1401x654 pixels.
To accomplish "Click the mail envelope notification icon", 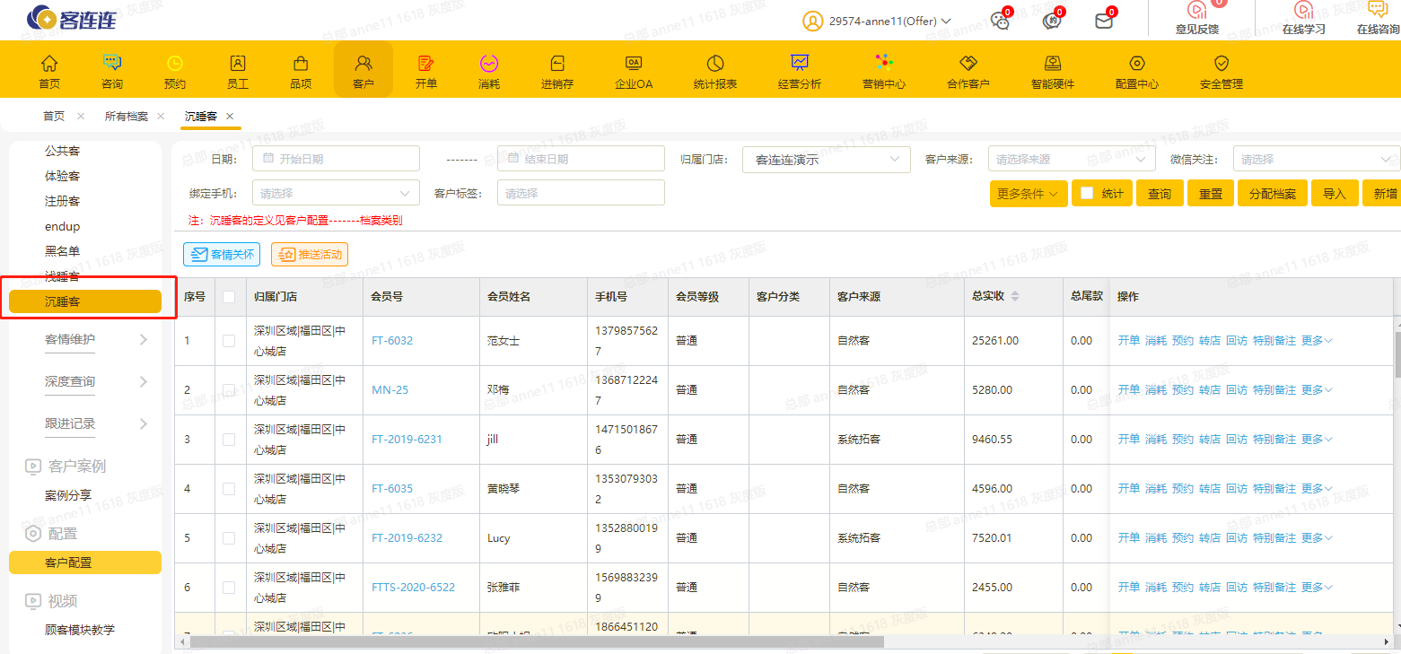I will [1104, 21].
